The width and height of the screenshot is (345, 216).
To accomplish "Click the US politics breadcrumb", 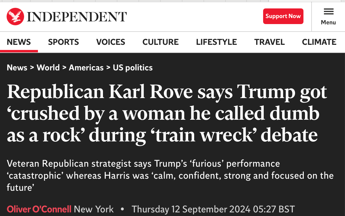I will point(133,68).
